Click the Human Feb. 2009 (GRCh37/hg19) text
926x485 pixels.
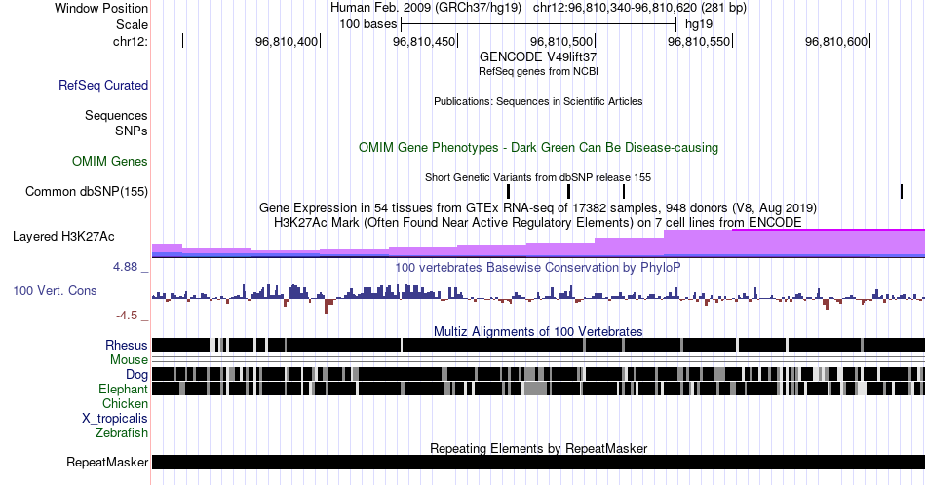click(x=426, y=8)
